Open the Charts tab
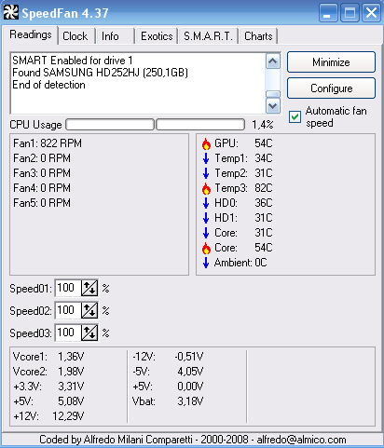The width and height of the screenshot is (384, 448). 258,36
